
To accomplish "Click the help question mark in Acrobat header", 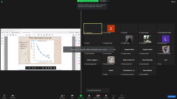I will coord(71,32).
